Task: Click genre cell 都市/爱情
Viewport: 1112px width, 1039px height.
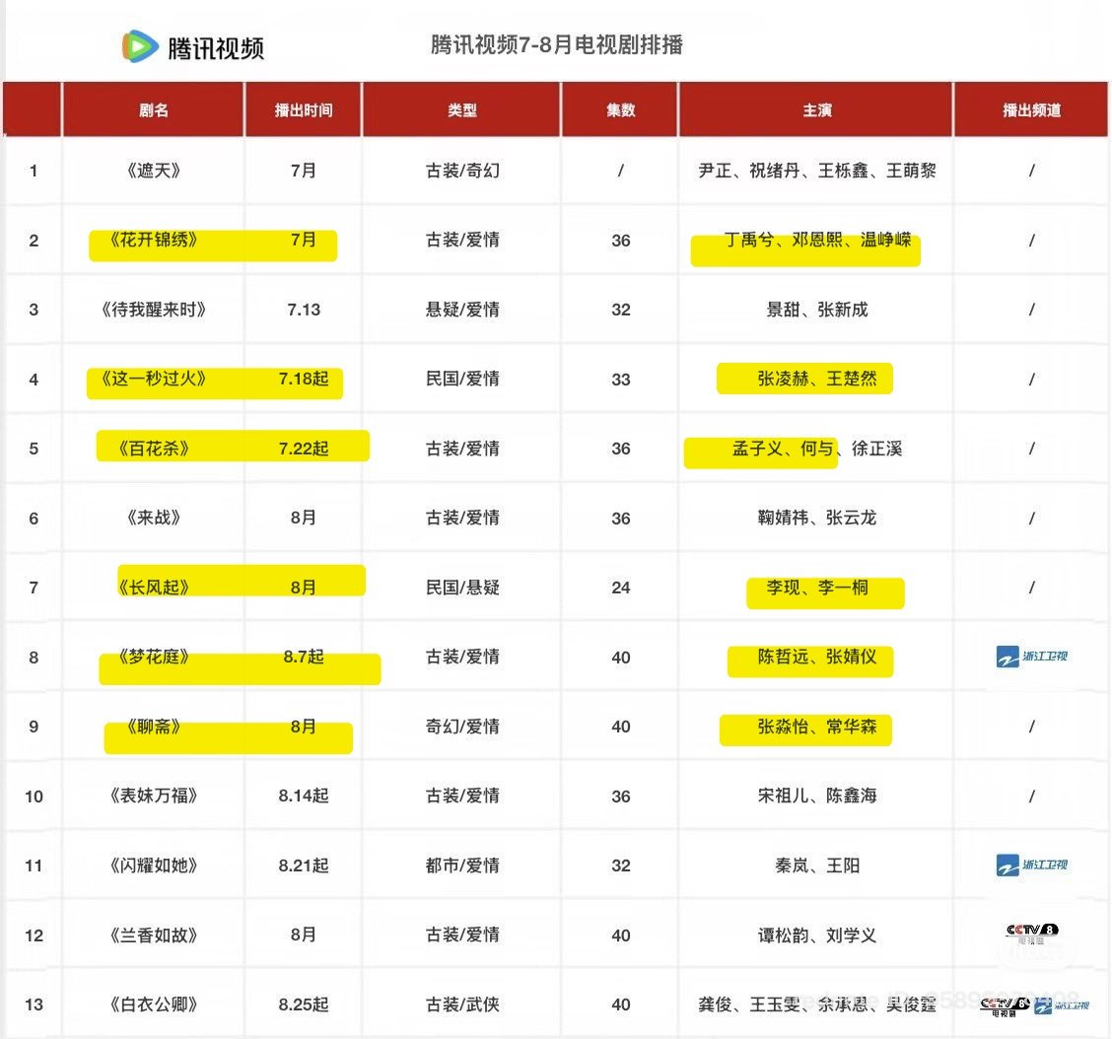Action: (x=462, y=866)
